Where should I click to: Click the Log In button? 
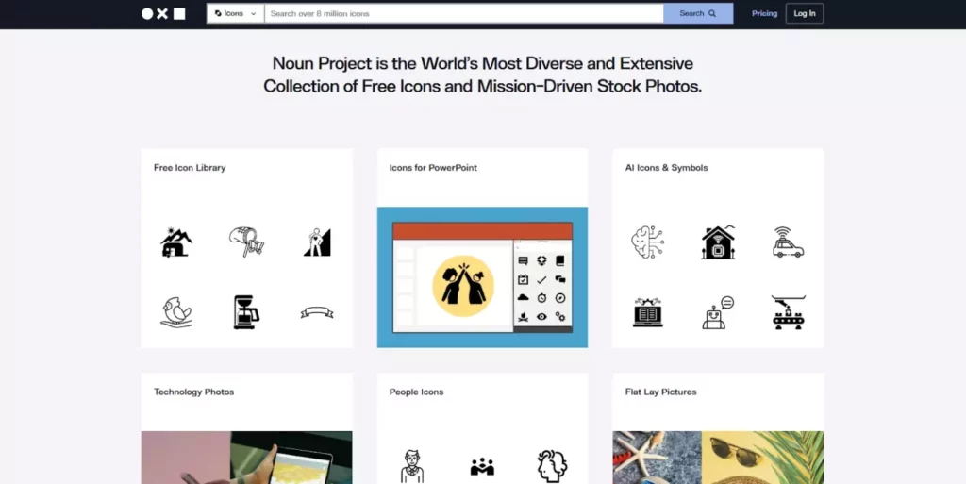click(x=805, y=13)
